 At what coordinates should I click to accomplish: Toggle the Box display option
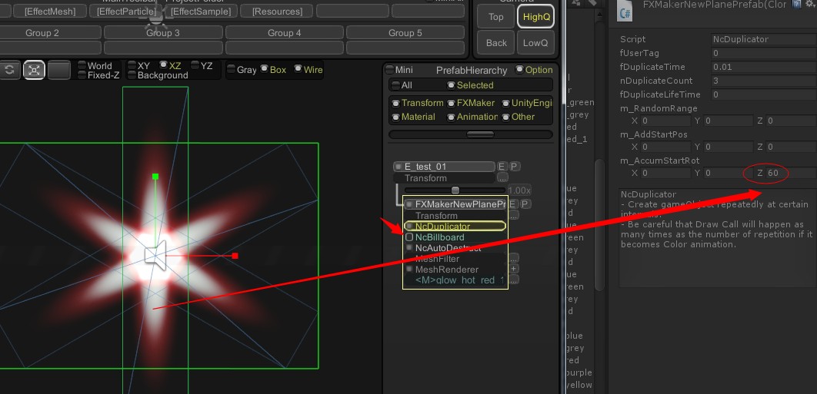274,70
